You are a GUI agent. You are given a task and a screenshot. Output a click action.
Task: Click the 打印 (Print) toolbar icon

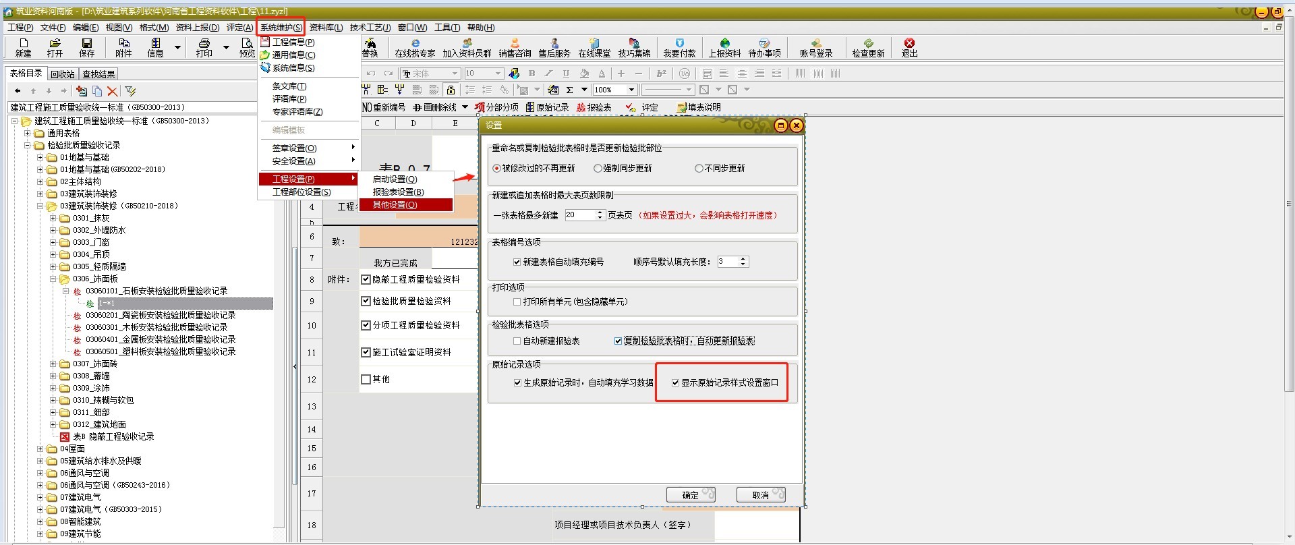coord(204,47)
